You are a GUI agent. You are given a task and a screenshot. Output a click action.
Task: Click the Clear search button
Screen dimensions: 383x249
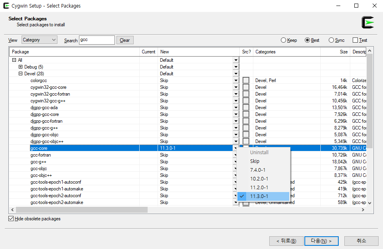(x=125, y=40)
